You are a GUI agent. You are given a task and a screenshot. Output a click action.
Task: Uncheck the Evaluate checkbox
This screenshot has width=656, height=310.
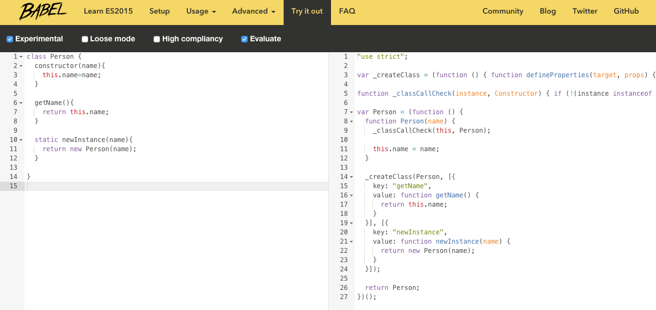point(244,39)
